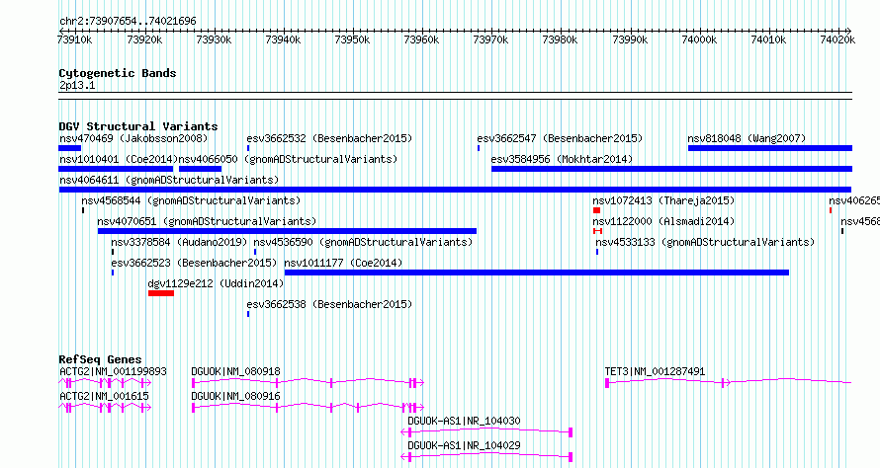Image resolution: width=880 pixels, height=468 pixels.
Task: Click blue bar of nsv1010401 variant
Action: (x=116, y=169)
